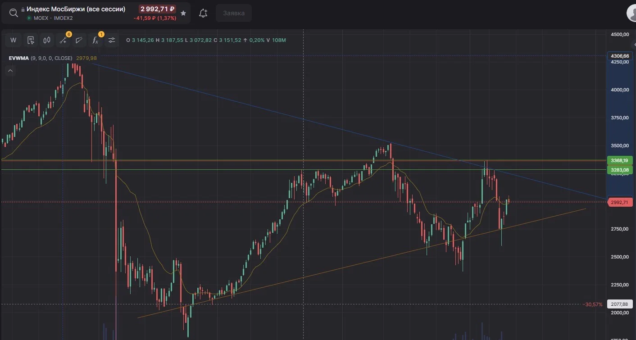
Task: Click the volume value 108M
Action: point(279,40)
